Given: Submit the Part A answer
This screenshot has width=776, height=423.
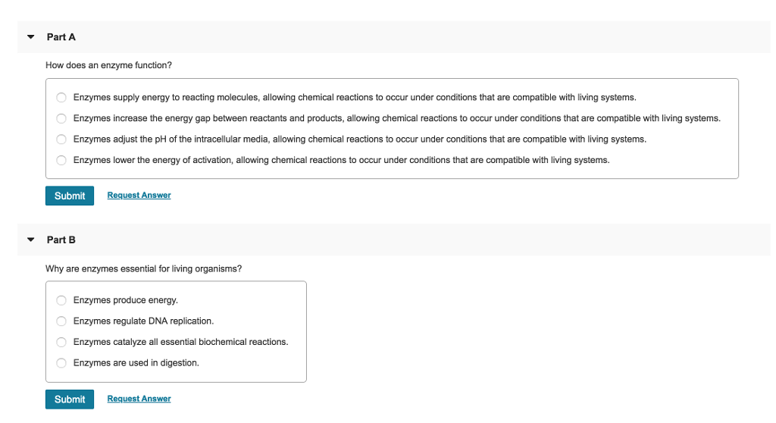Looking at the screenshot, I should click(70, 196).
